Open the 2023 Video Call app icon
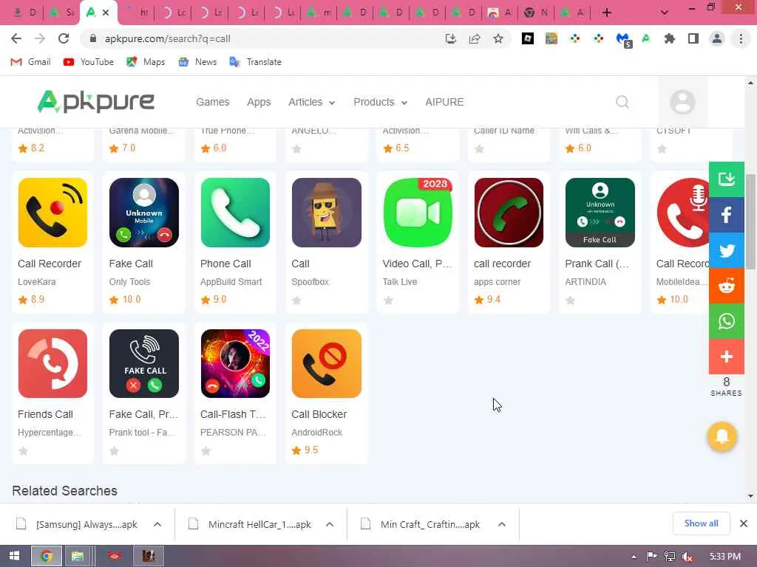 tap(418, 213)
